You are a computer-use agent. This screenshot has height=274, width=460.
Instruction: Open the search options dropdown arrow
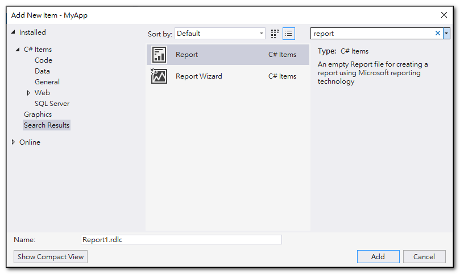tap(446, 34)
